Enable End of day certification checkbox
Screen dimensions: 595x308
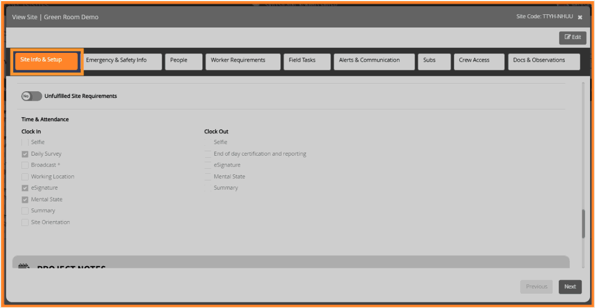[x=207, y=154]
